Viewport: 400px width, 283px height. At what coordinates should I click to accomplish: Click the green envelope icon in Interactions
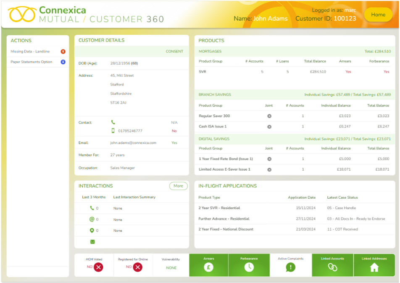92,242
